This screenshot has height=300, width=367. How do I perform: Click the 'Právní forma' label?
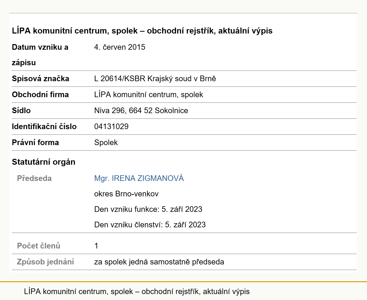35,143
